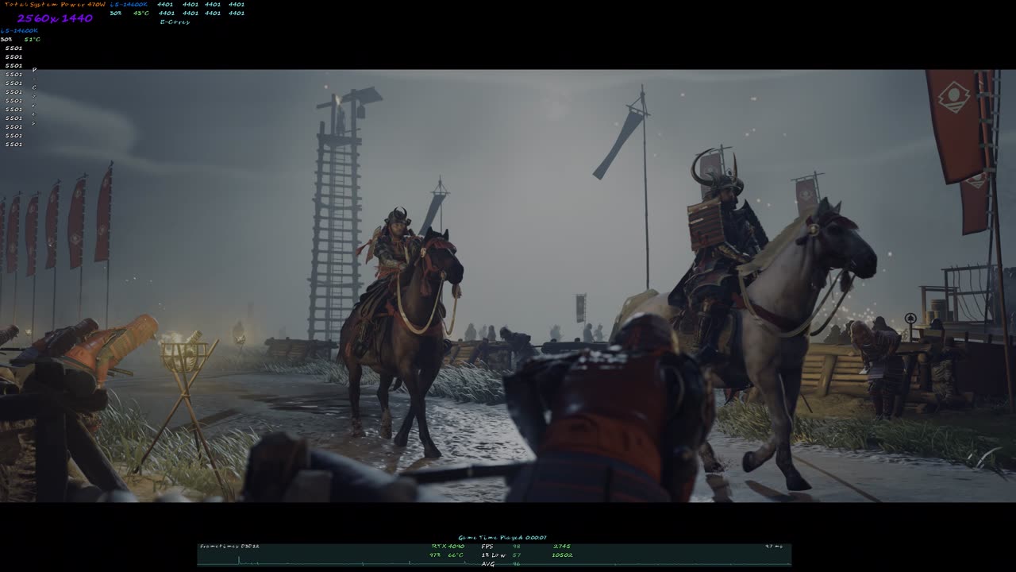Click the AVG label in overlay

488,564
